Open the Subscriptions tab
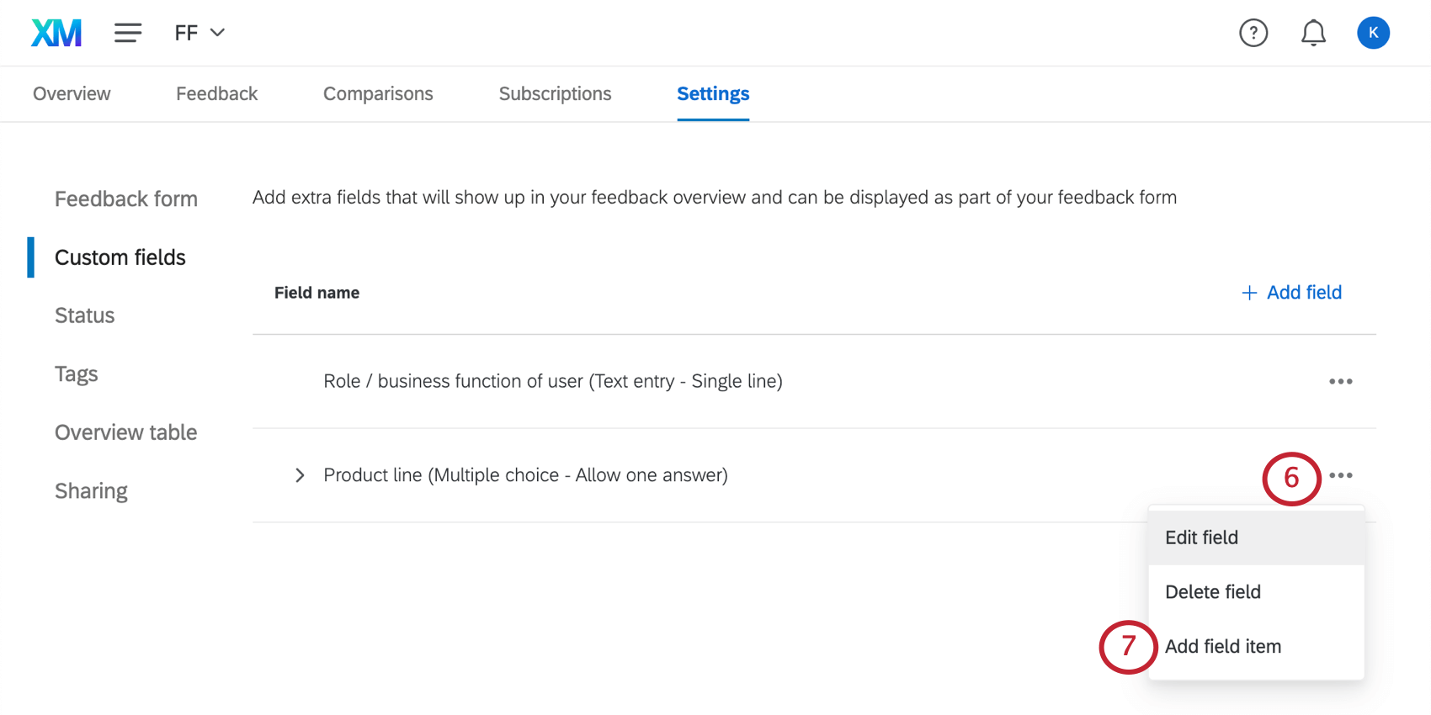Image resolution: width=1431 pixels, height=715 pixels. point(555,93)
